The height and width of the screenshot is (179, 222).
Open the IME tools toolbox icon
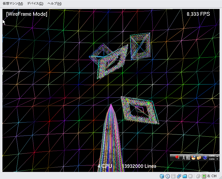(x=199, y=158)
